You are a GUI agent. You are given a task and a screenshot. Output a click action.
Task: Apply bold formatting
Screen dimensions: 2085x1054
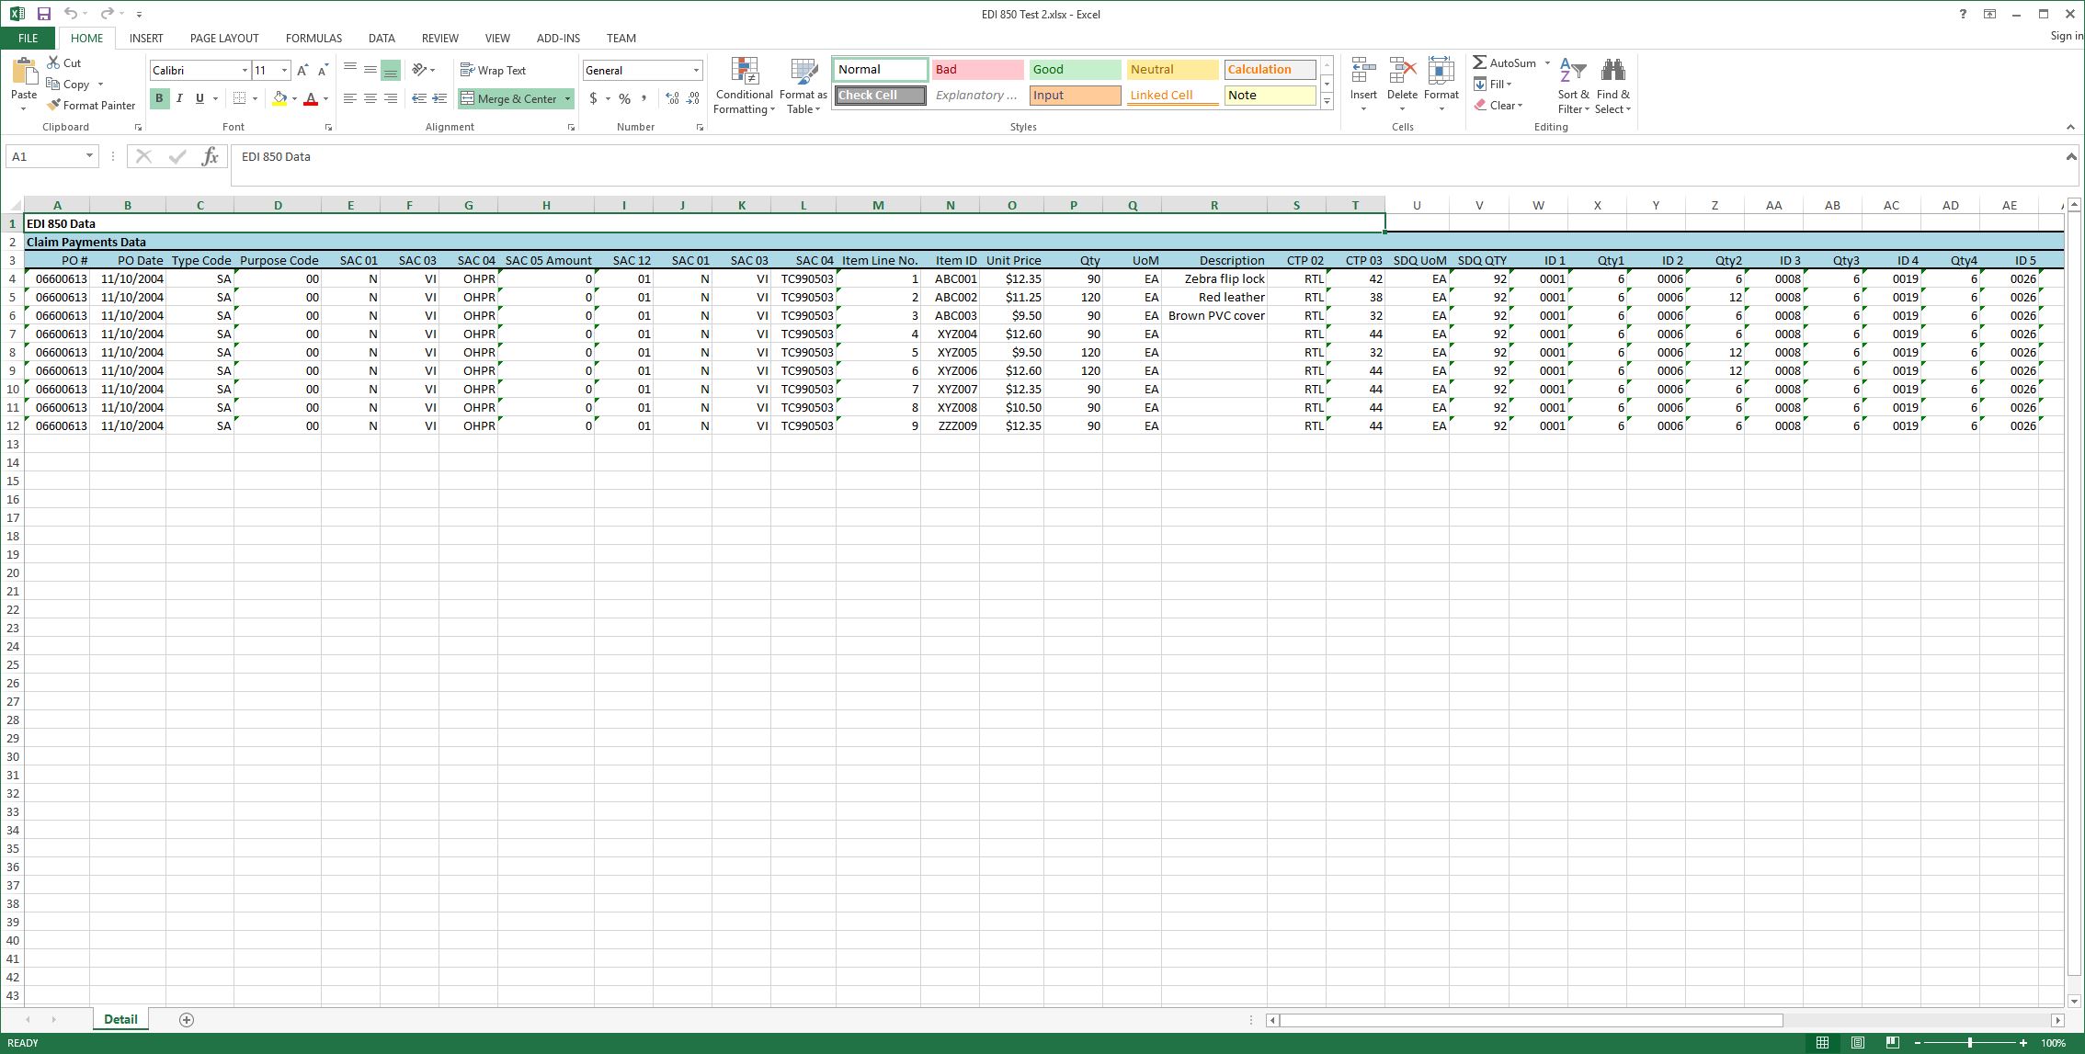tap(159, 98)
